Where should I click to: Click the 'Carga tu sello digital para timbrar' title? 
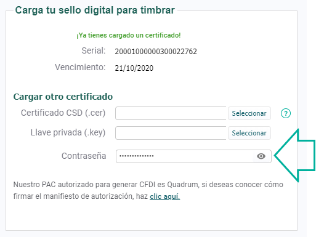click(95, 10)
